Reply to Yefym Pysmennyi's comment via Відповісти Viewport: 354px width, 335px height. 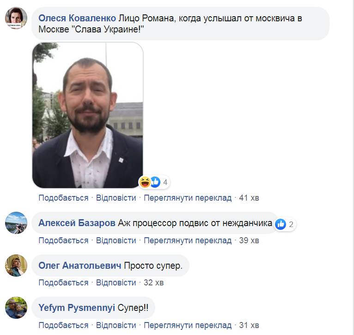(116, 325)
